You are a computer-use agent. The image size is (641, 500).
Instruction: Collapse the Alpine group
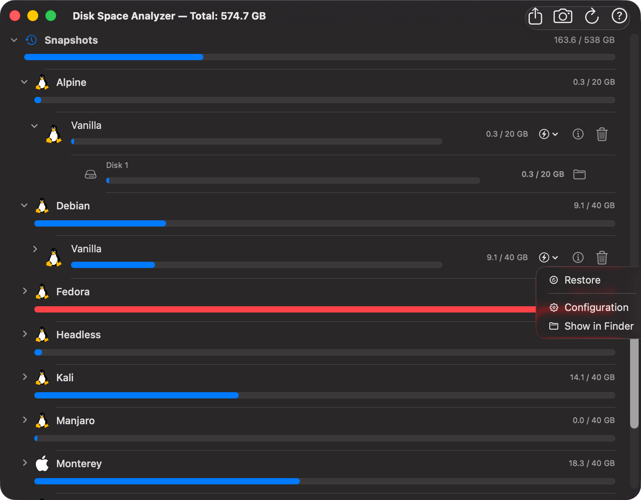tap(24, 82)
